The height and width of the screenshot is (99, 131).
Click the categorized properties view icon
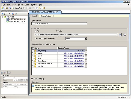[x=2, y=72]
